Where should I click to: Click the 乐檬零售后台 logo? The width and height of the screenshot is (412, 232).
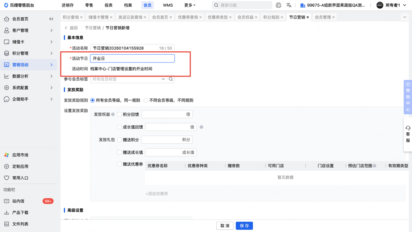(19, 5)
